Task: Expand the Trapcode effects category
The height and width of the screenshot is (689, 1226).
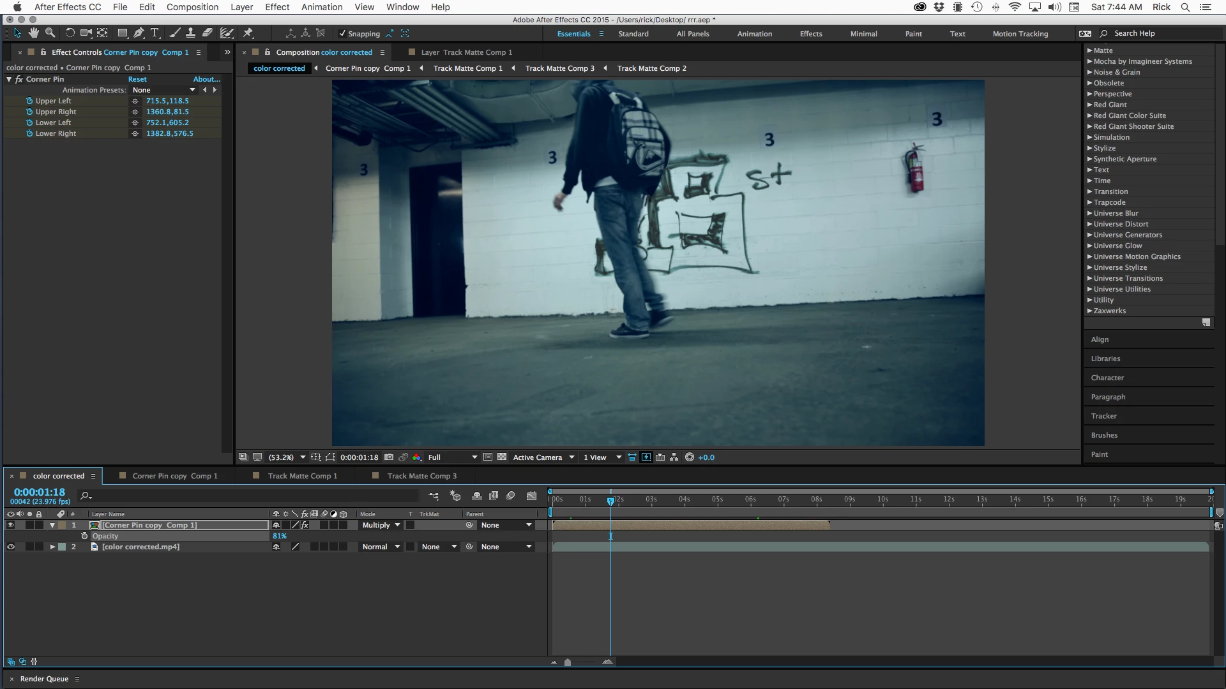Action: pyautogui.click(x=1089, y=202)
